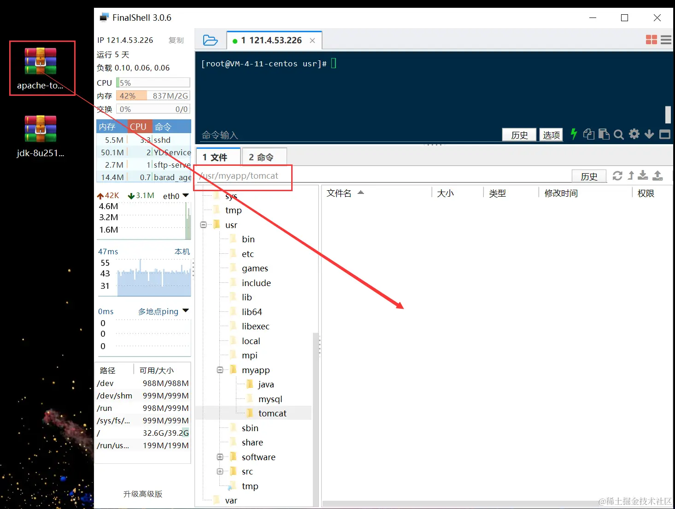Click the 内存 42% memory usage bar
Screen dimensions: 675x509
point(131,95)
